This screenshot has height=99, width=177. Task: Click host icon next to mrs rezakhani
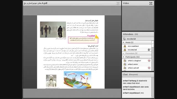(x=125, y=46)
